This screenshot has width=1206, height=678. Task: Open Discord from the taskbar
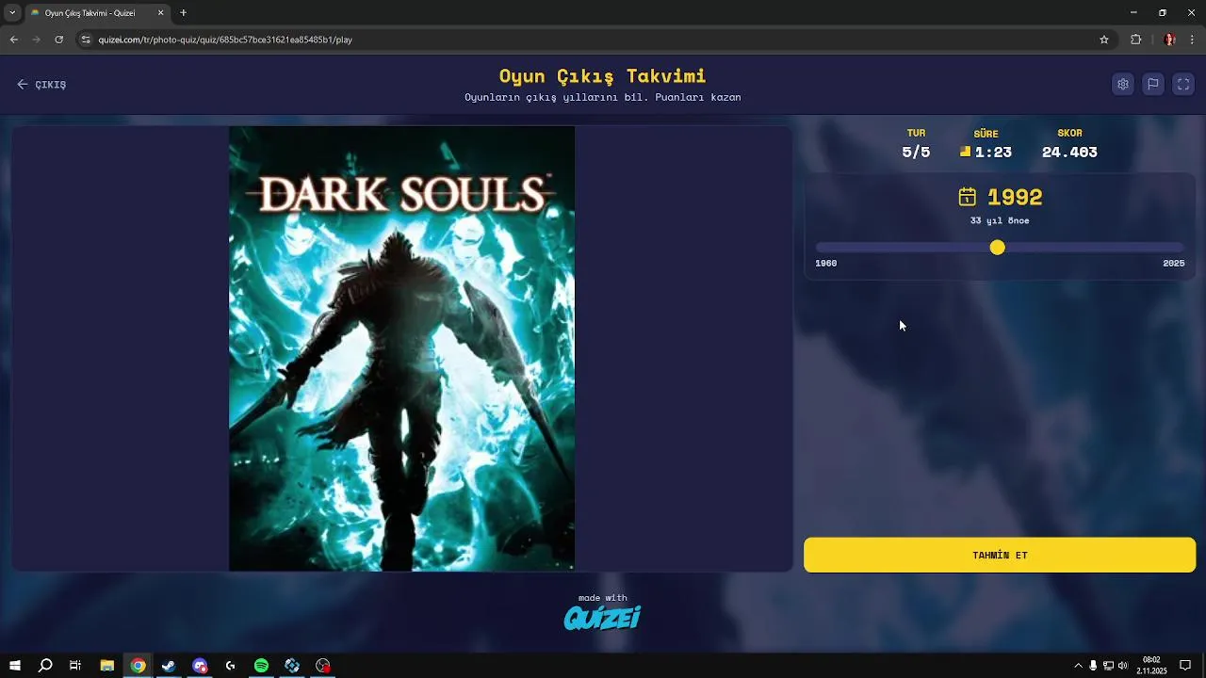pos(200,666)
